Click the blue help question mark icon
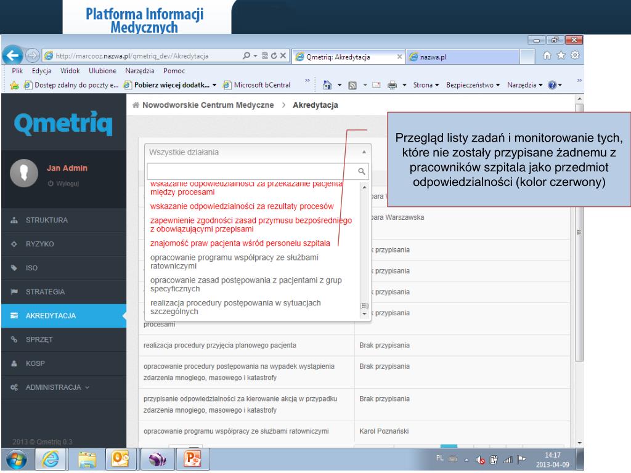The image size is (631, 473). click(552, 85)
